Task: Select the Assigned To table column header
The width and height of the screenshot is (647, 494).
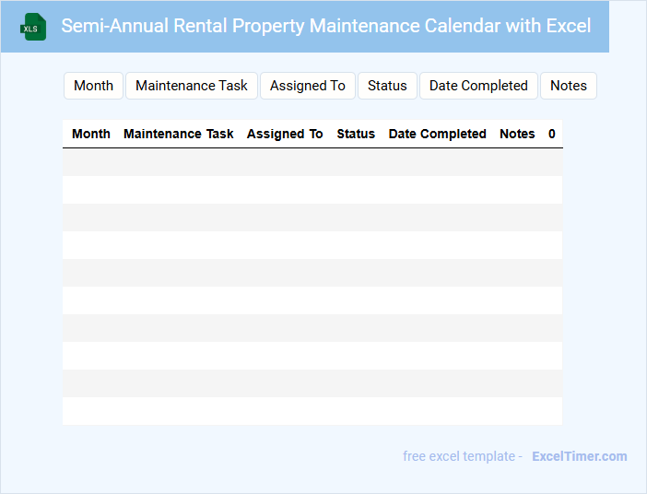Action: coord(285,134)
